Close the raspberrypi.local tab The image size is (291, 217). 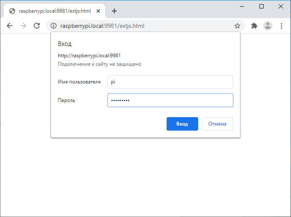[98, 11]
